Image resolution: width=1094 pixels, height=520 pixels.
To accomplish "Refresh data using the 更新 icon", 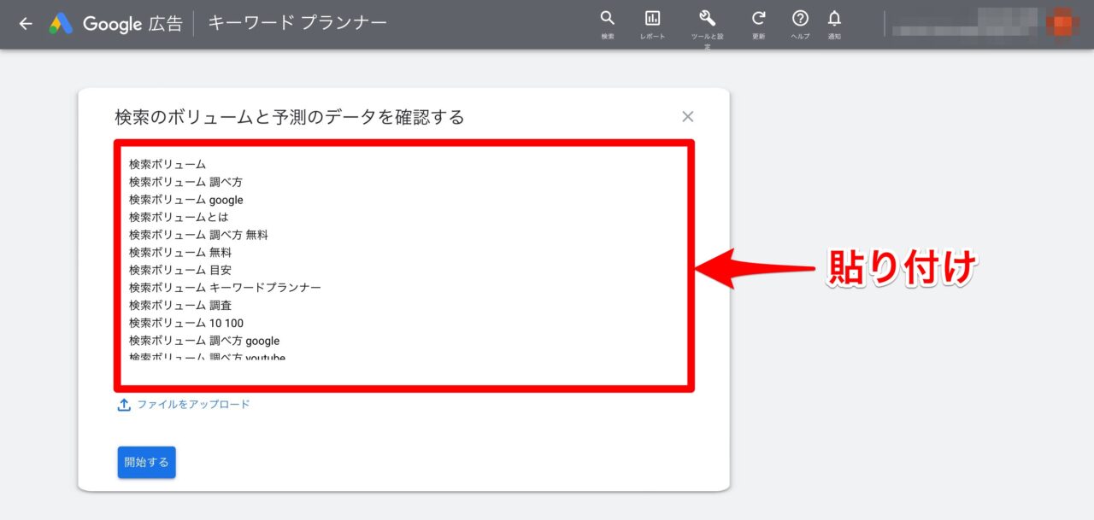I will pyautogui.click(x=759, y=17).
